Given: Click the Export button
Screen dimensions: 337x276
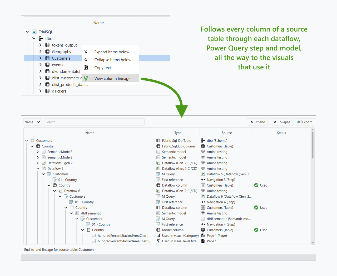Looking at the screenshot, I should click(305, 122).
